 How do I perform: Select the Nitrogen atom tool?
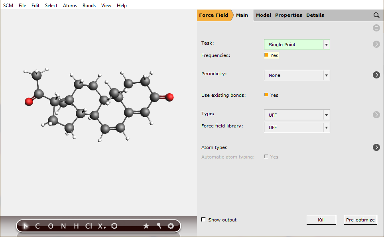tap(63, 226)
